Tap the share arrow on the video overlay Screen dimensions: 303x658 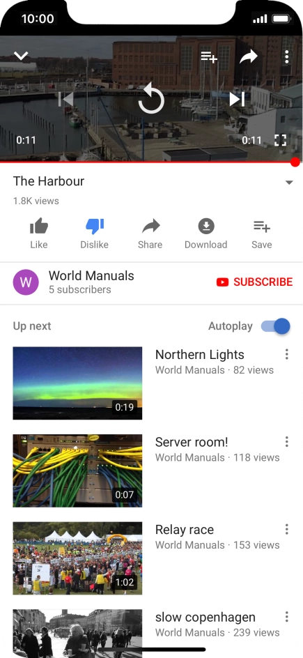click(249, 56)
